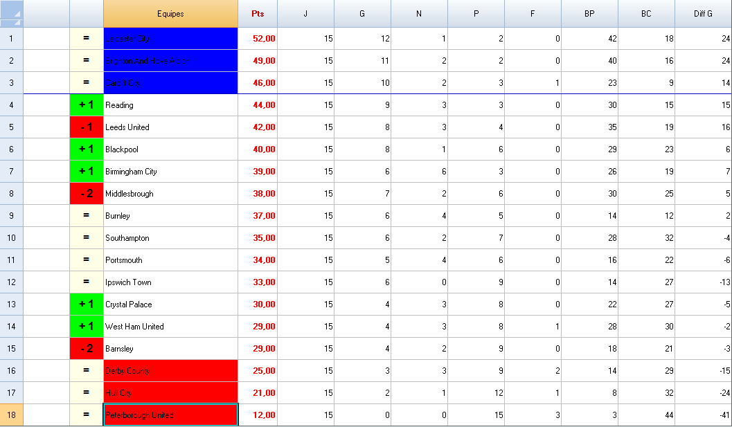Click the BC column header
The width and height of the screenshot is (732, 427).
tap(646, 14)
